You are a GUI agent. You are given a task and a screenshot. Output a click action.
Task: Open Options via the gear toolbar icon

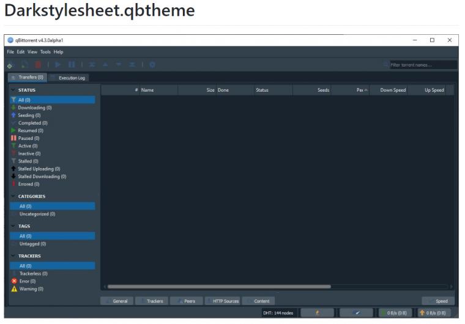[152, 64]
